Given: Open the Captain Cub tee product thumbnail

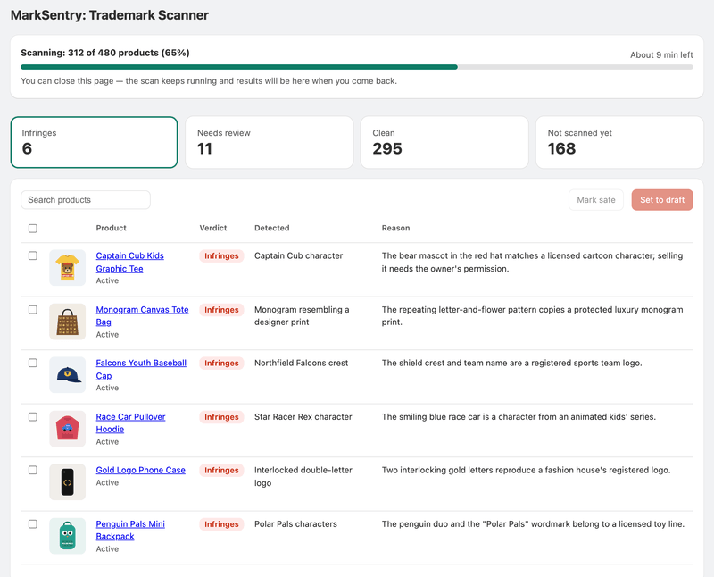Looking at the screenshot, I should click(x=68, y=268).
